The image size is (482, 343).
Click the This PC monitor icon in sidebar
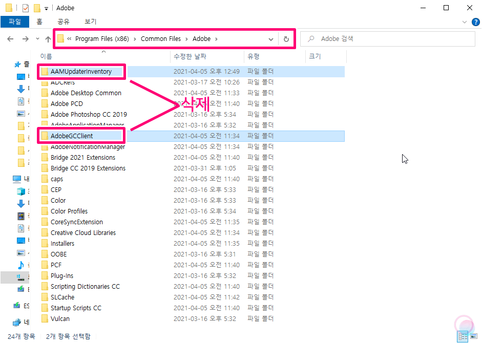click(17, 179)
